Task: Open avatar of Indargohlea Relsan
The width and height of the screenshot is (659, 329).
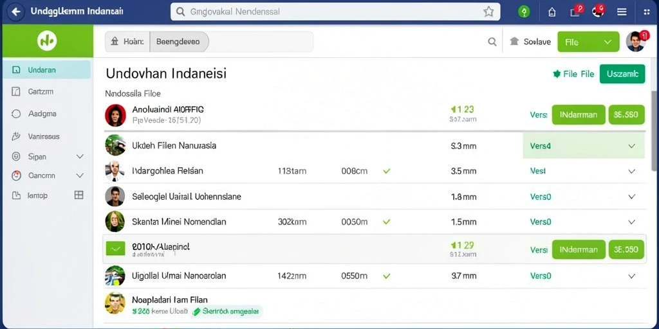Action: pyautogui.click(x=115, y=171)
